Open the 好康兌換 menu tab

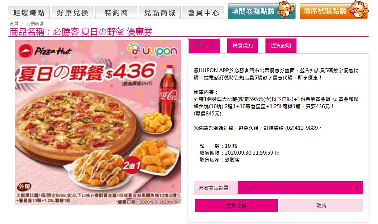(72, 13)
